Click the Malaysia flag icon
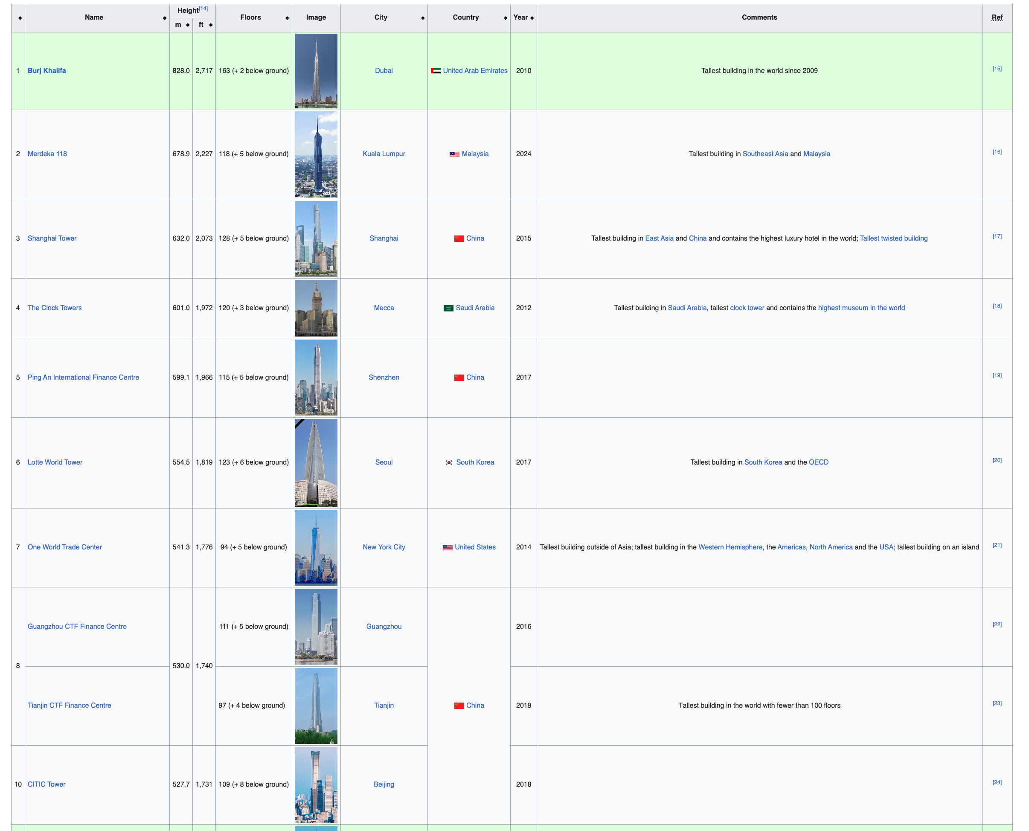 [x=454, y=154]
